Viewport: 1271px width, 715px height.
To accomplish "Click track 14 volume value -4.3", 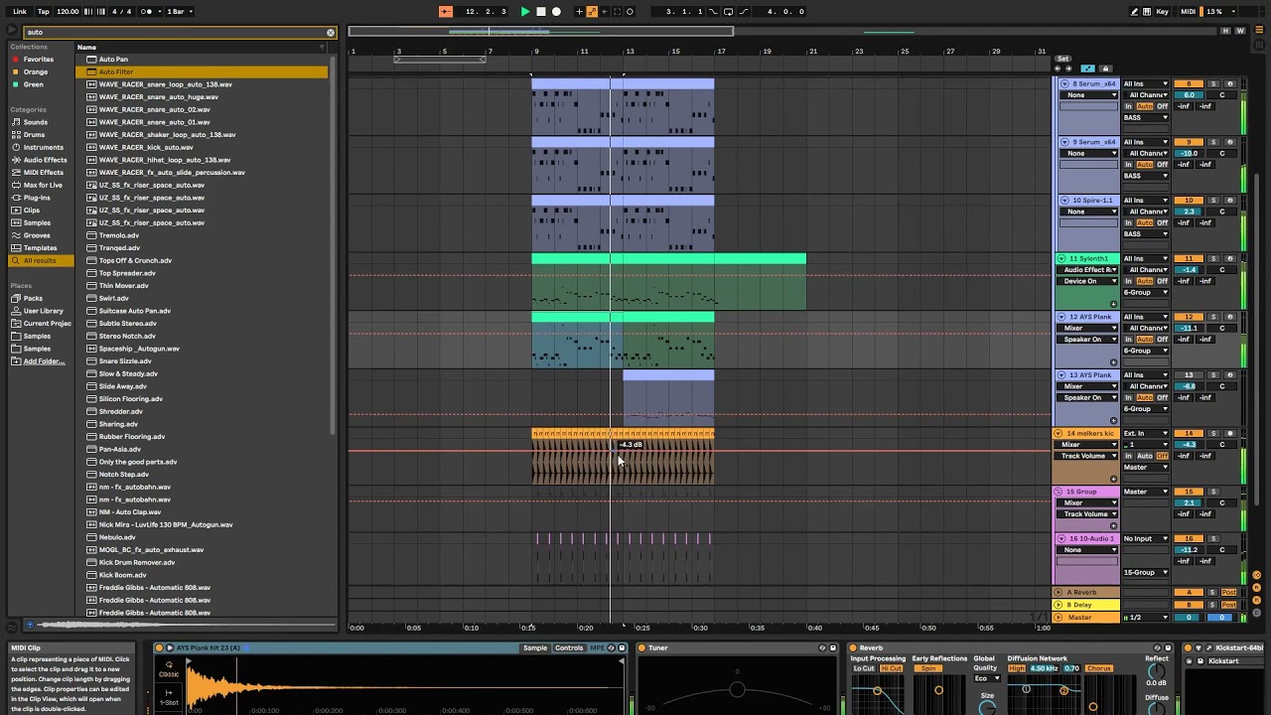I will pos(1189,444).
